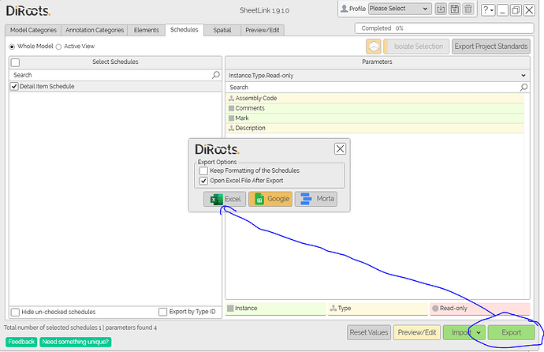Screen dimensions: 544x352
Task: Select the Active View radio button
Action: [x=58, y=47]
